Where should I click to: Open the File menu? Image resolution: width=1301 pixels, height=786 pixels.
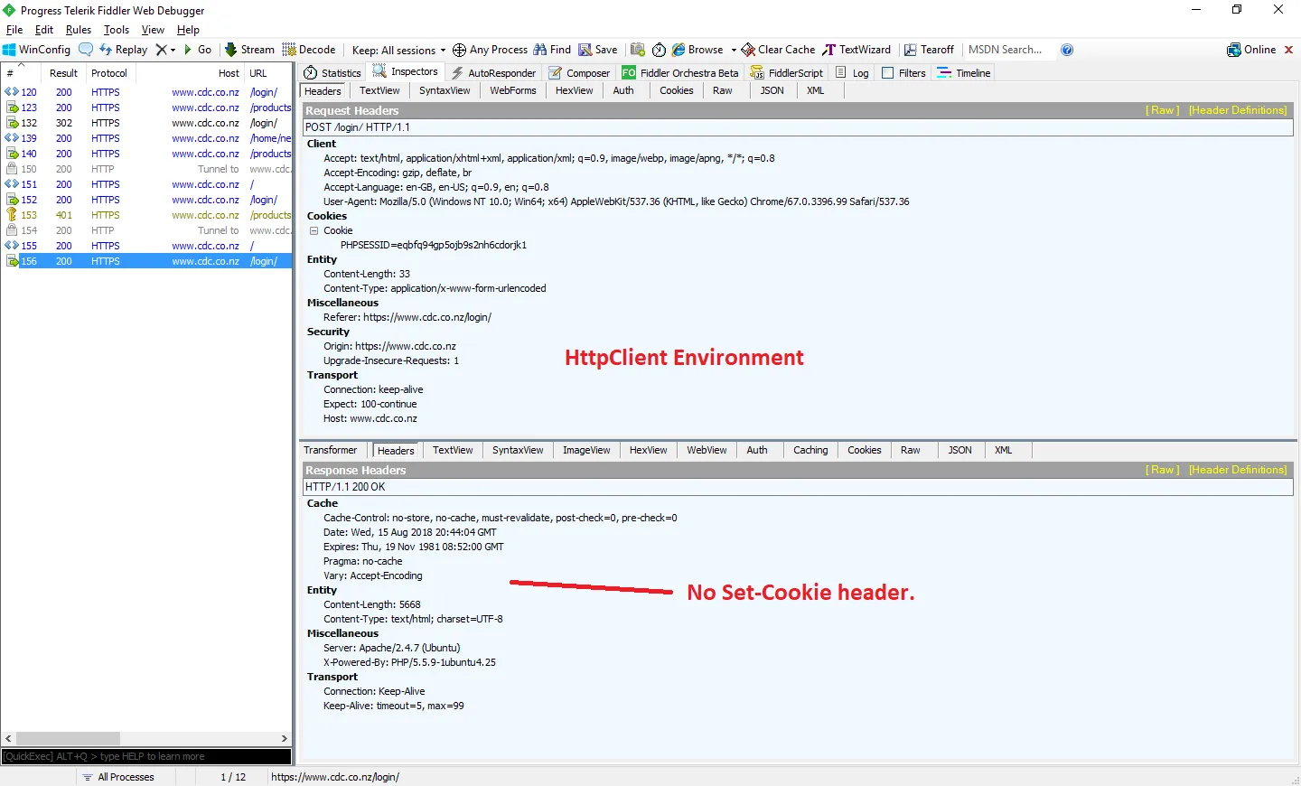point(14,30)
